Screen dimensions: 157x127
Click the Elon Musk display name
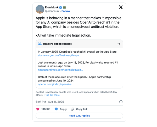(x=52, y=7)
